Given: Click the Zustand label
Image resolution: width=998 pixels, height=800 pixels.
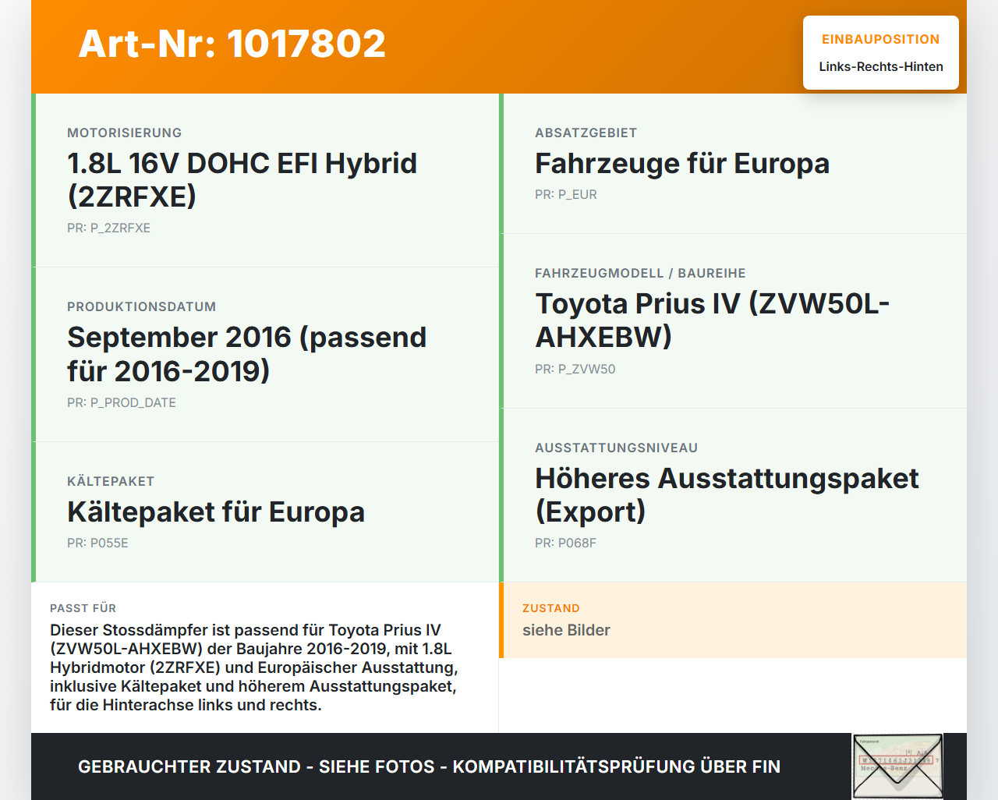Looking at the screenshot, I should click(551, 608).
